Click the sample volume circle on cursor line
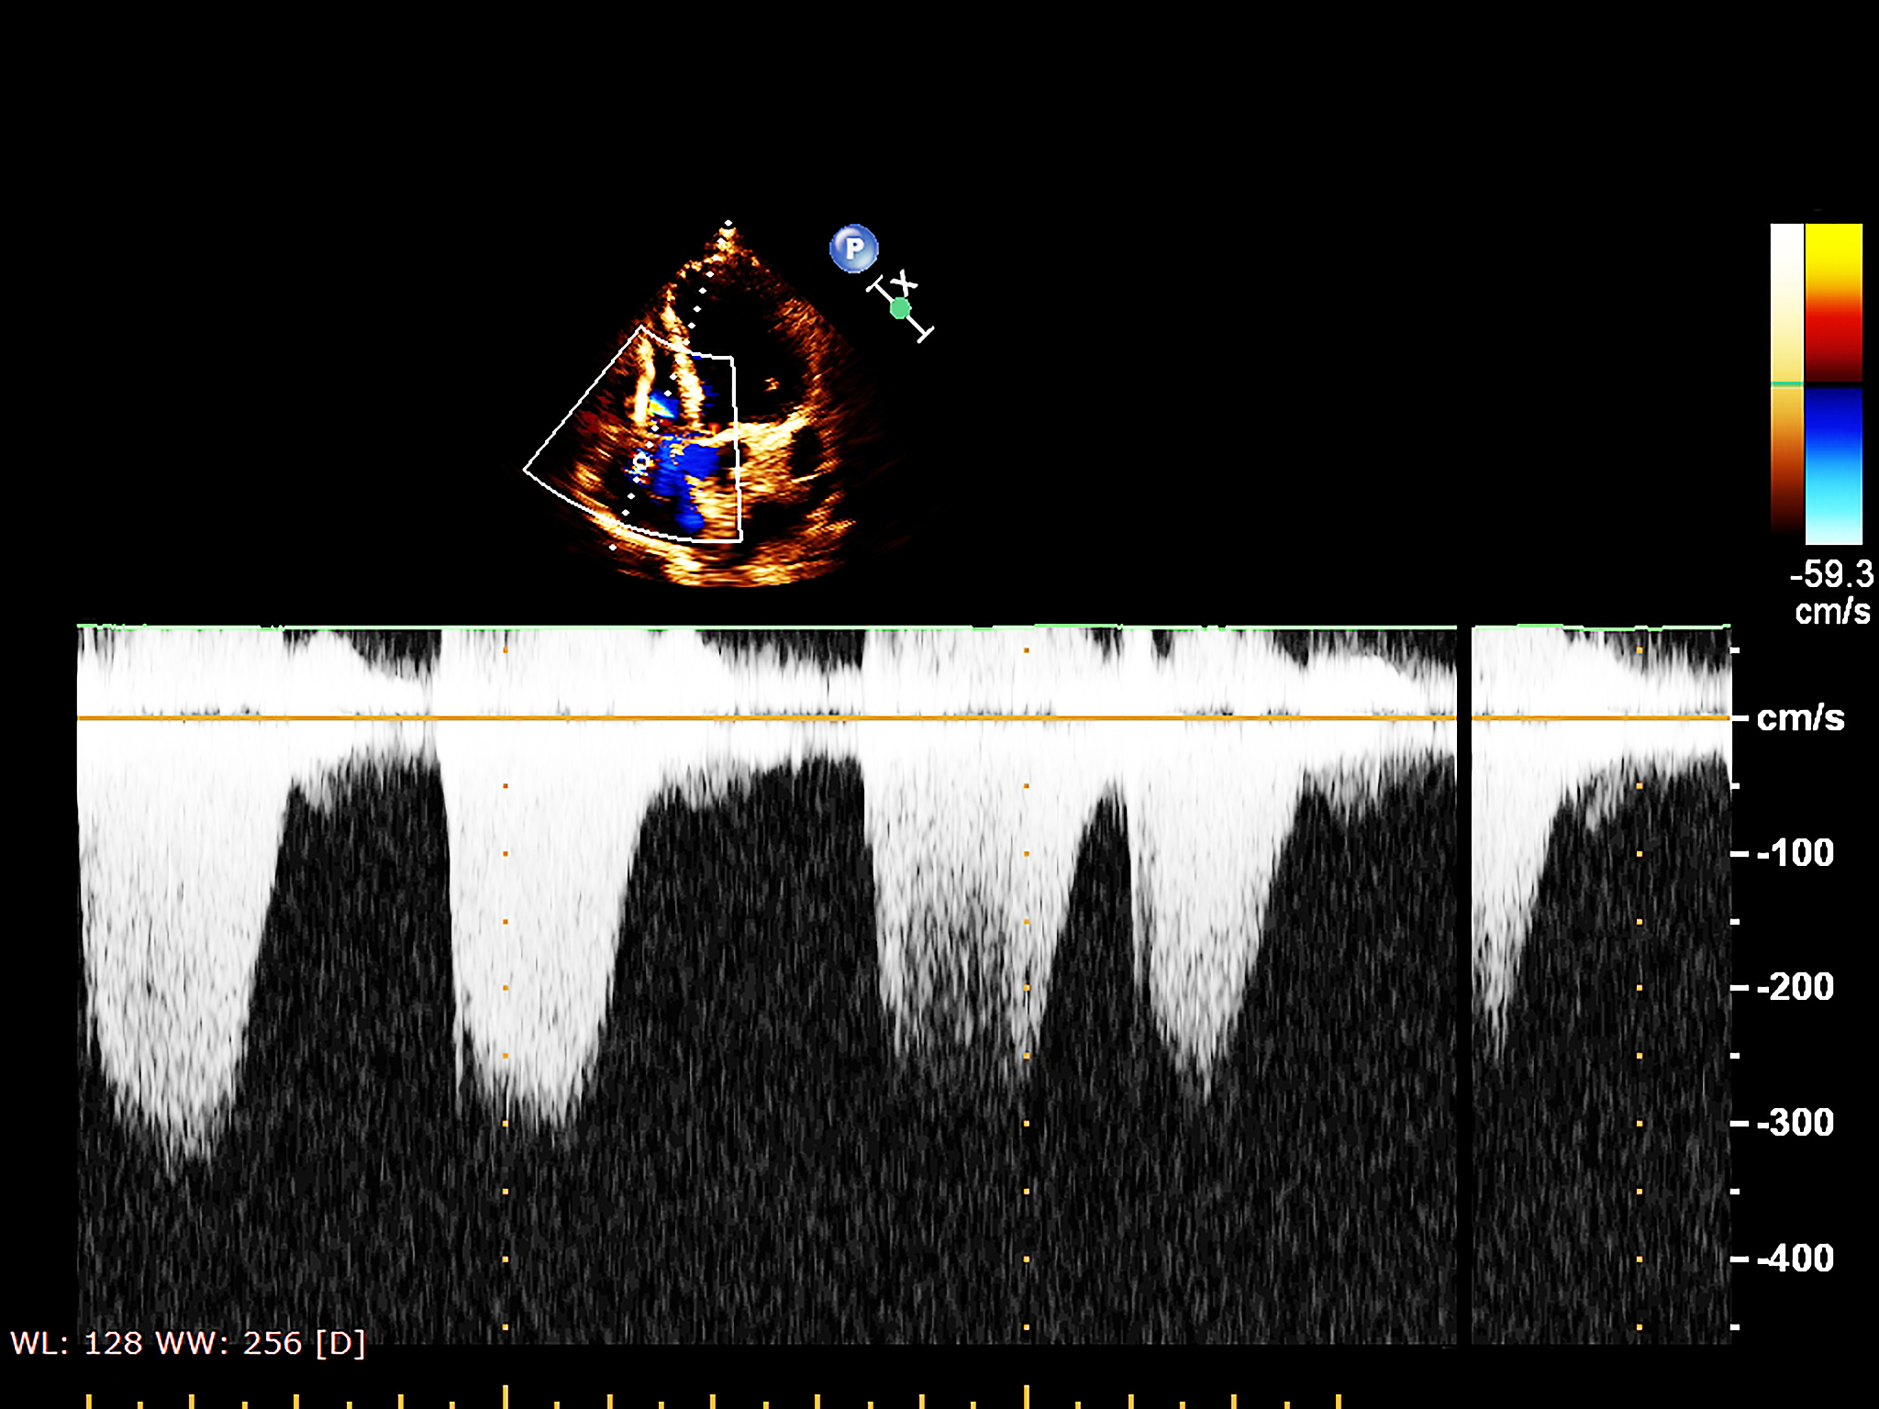This screenshot has height=1409, width=1879. (641, 461)
